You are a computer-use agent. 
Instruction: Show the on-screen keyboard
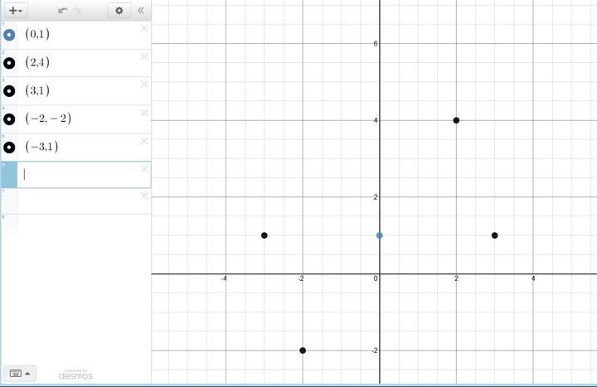pyautogui.click(x=15, y=373)
